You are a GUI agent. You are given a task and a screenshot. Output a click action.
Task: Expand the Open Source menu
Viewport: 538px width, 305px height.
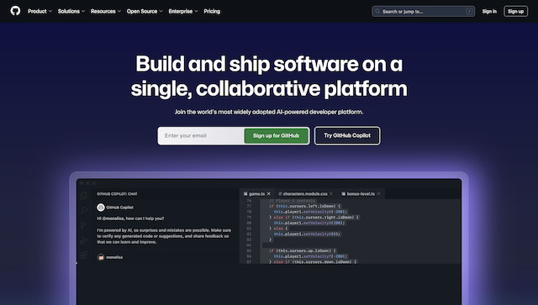coord(145,11)
